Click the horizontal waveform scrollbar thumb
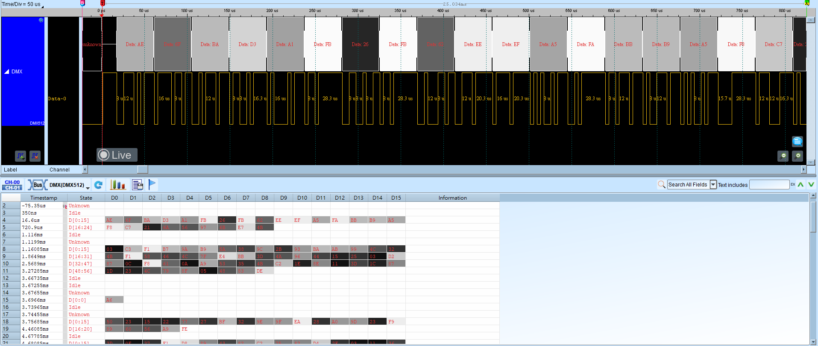 (x=143, y=169)
